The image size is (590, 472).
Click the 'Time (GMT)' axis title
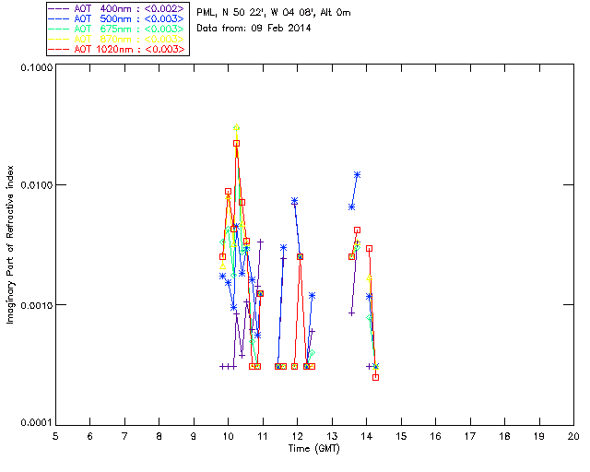313,449
